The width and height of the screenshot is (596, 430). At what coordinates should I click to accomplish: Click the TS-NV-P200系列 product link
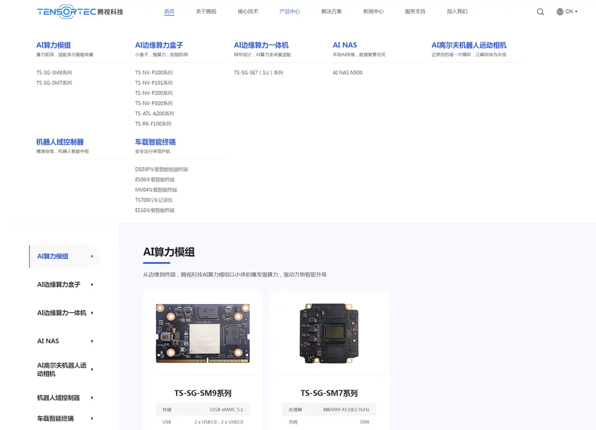pyautogui.click(x=154, y=93)
